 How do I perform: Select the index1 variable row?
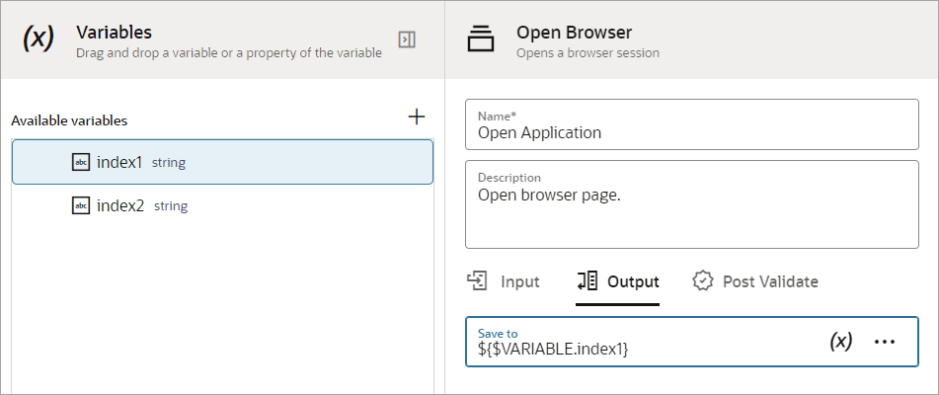point(222,162)
